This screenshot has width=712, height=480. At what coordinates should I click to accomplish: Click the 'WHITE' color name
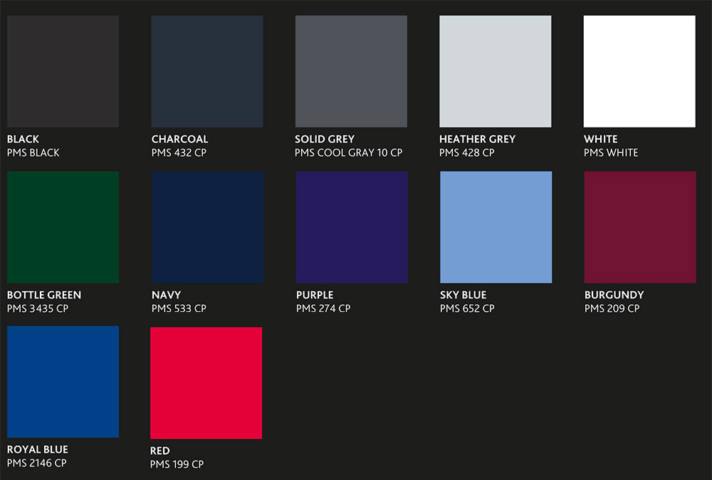pyautogui.click(x=601, y=139)
